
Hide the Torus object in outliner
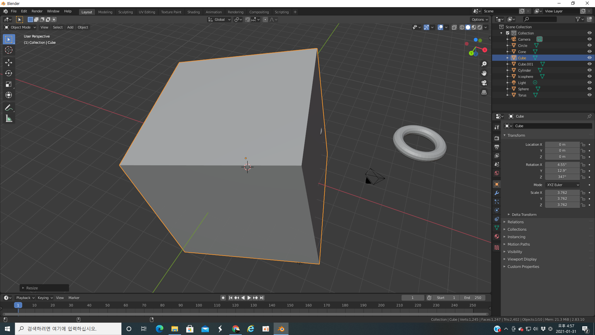(x=589, y=95)
